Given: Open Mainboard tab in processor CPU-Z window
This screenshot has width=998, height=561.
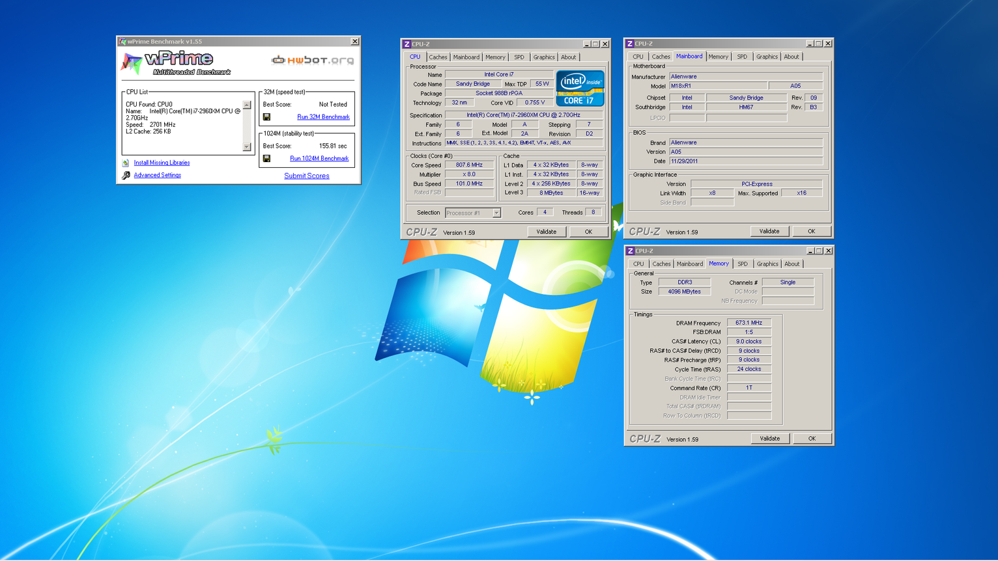Looking at the screenshot, I should pos(466,57).
